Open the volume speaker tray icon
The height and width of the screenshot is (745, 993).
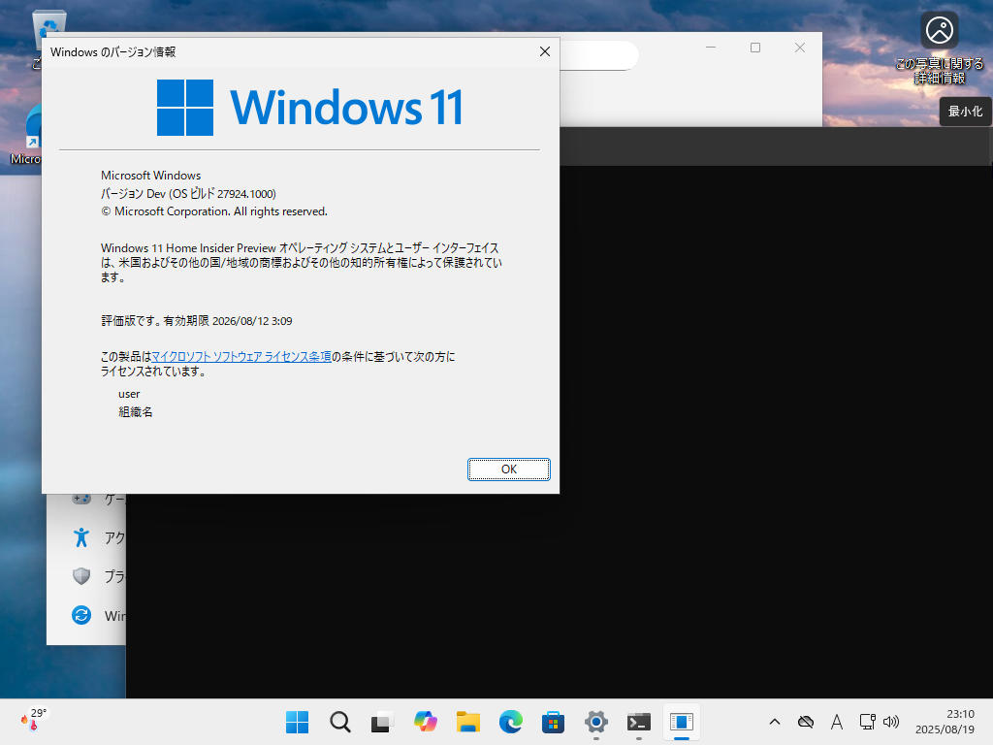[891, 722]
